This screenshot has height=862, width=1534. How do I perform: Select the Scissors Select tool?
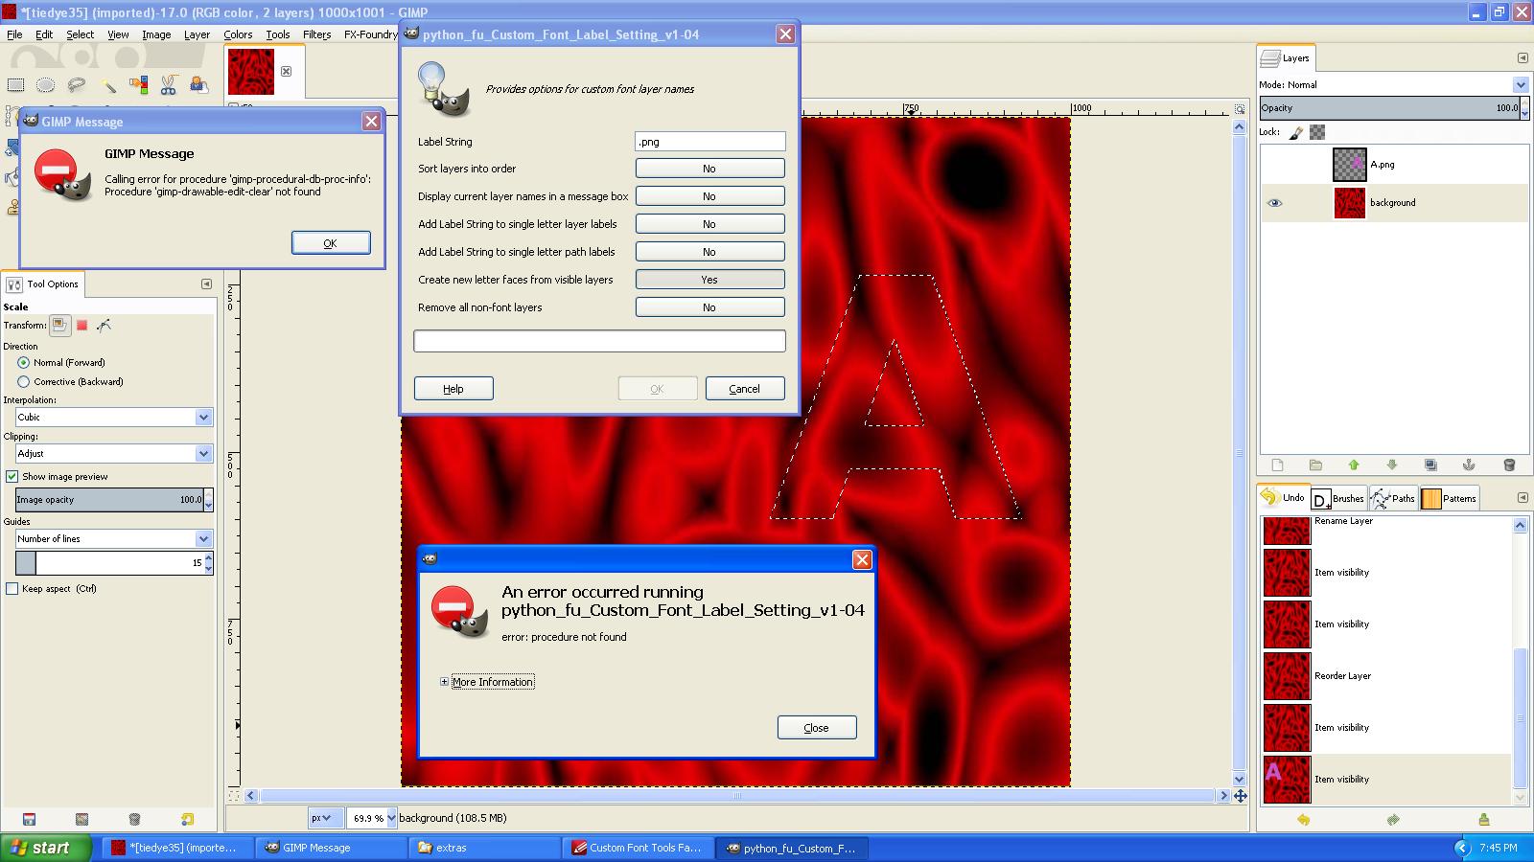169,85
